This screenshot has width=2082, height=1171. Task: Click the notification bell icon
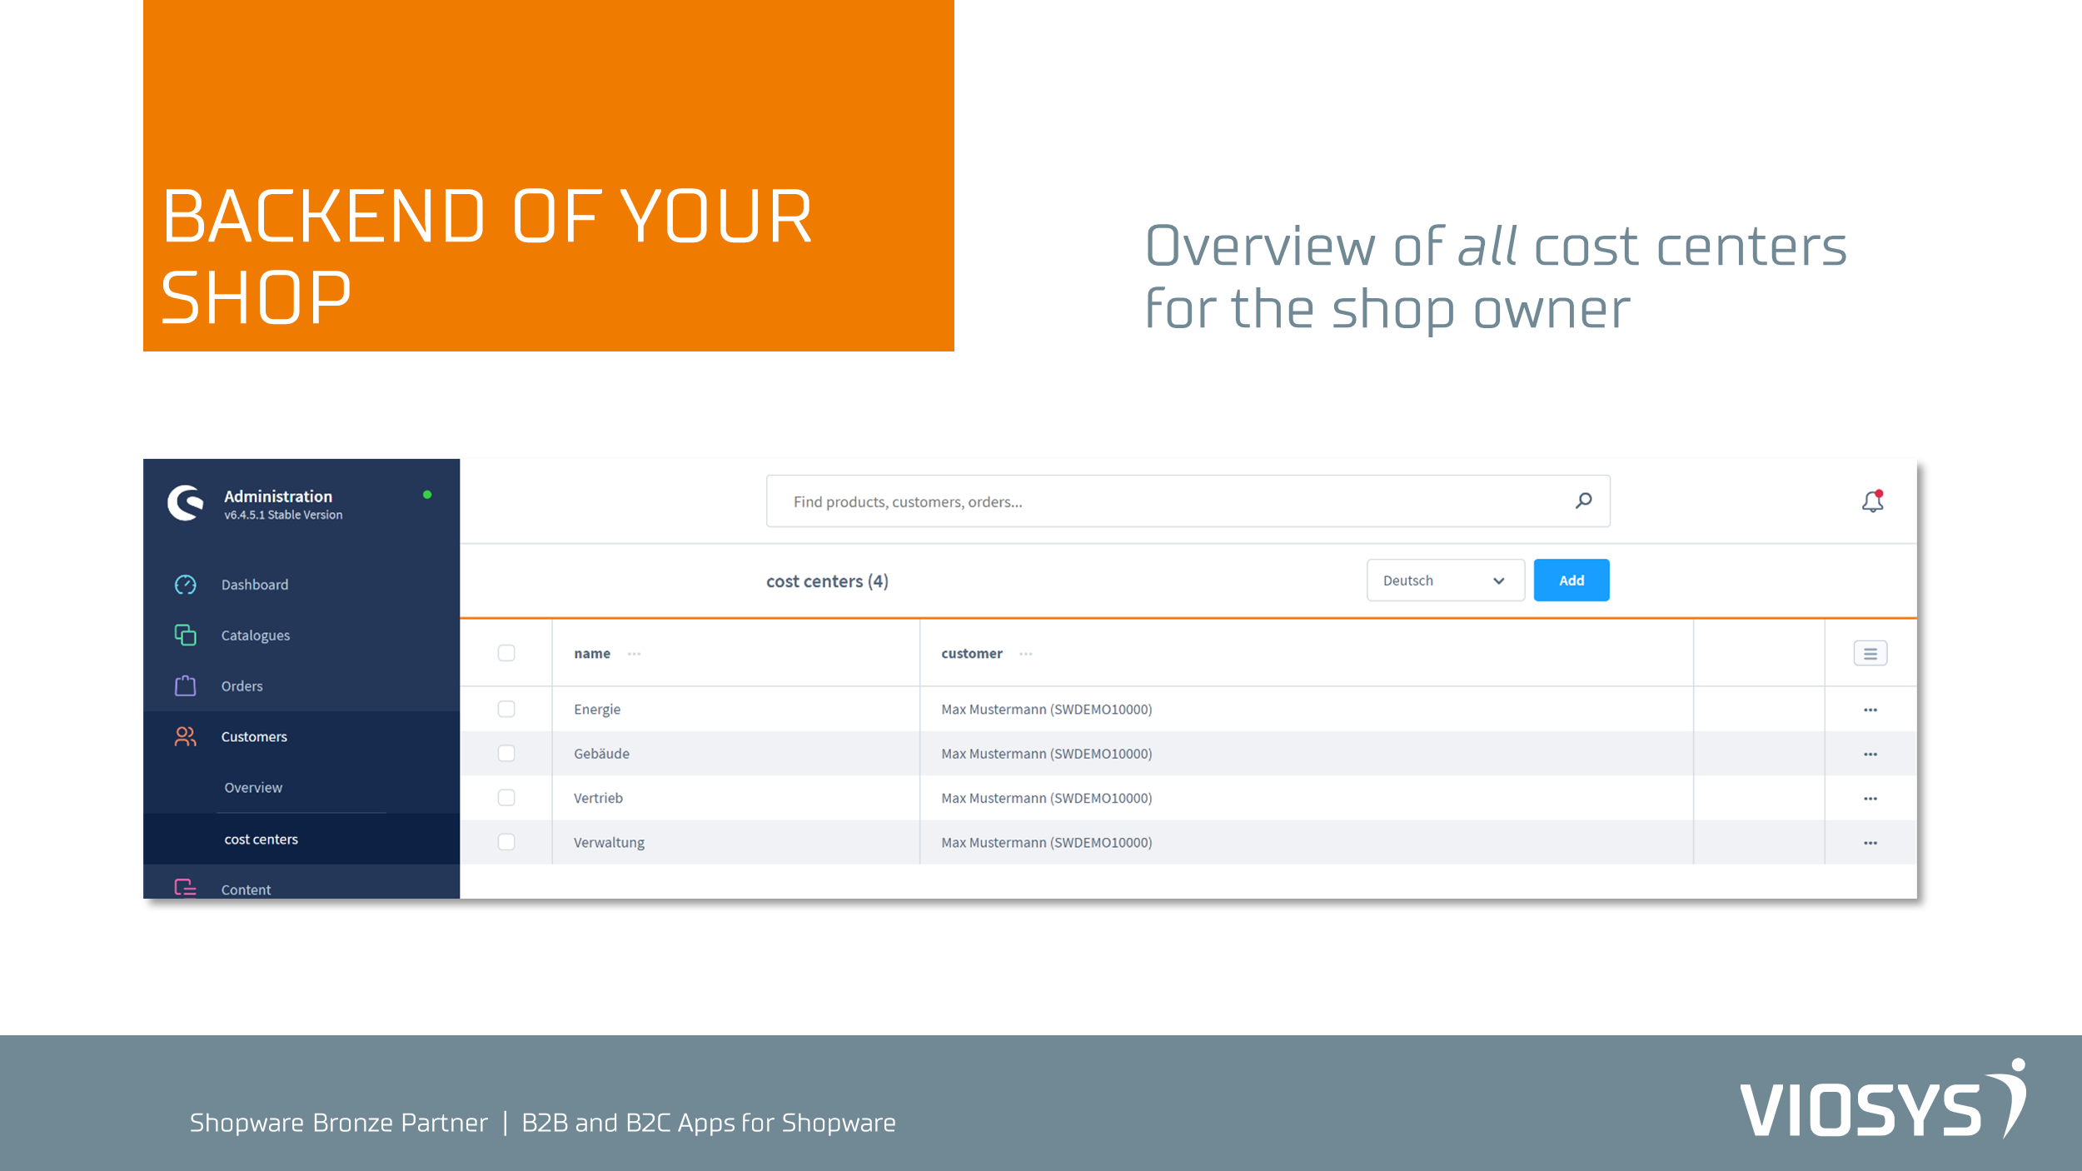coord(1872,501)
